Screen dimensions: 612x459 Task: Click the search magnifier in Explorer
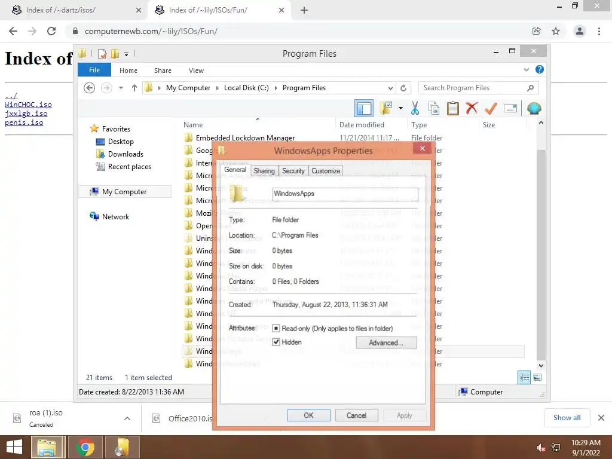coord(530,88)
